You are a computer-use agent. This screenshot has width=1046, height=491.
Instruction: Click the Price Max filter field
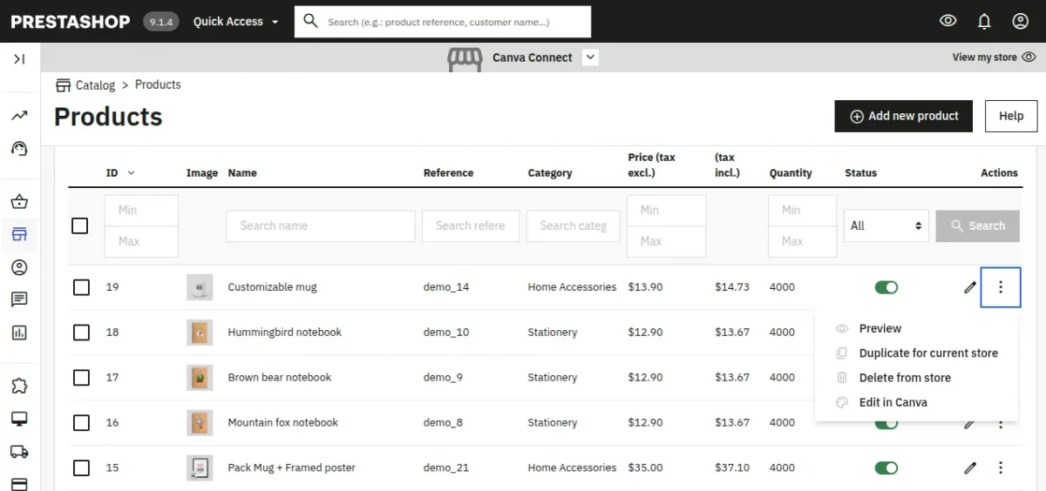coord(666,241)
